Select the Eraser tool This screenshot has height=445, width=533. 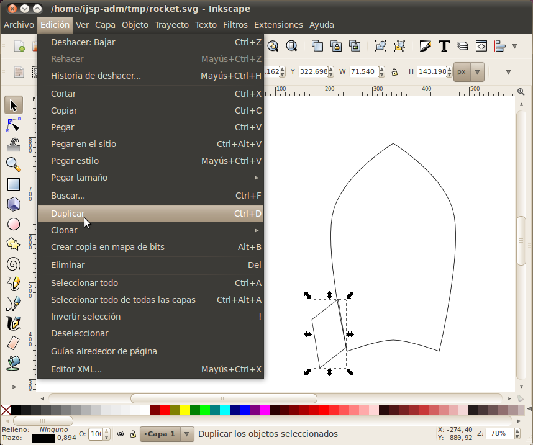click(x=14, y=343)
